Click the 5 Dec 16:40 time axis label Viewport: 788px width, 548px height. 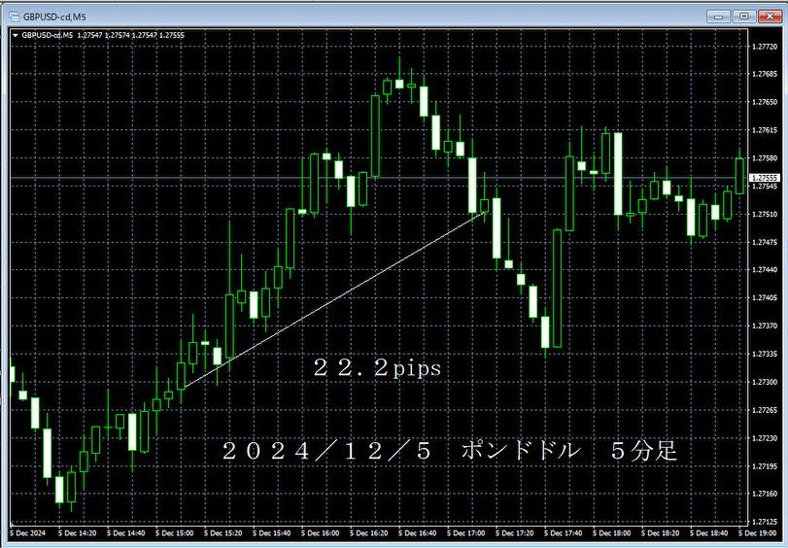(418, 533)
